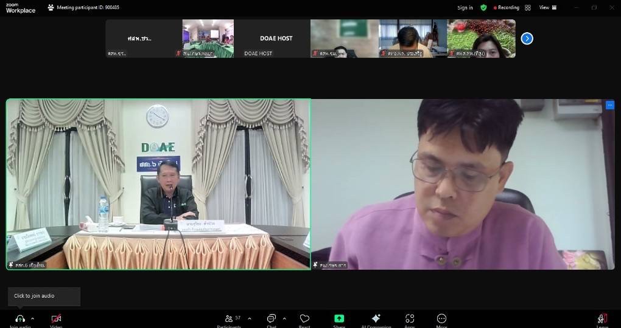This screenshot has width=621, height=328.
Task: Open the Apps toolbar icon
Action: [x=410, y=319]
